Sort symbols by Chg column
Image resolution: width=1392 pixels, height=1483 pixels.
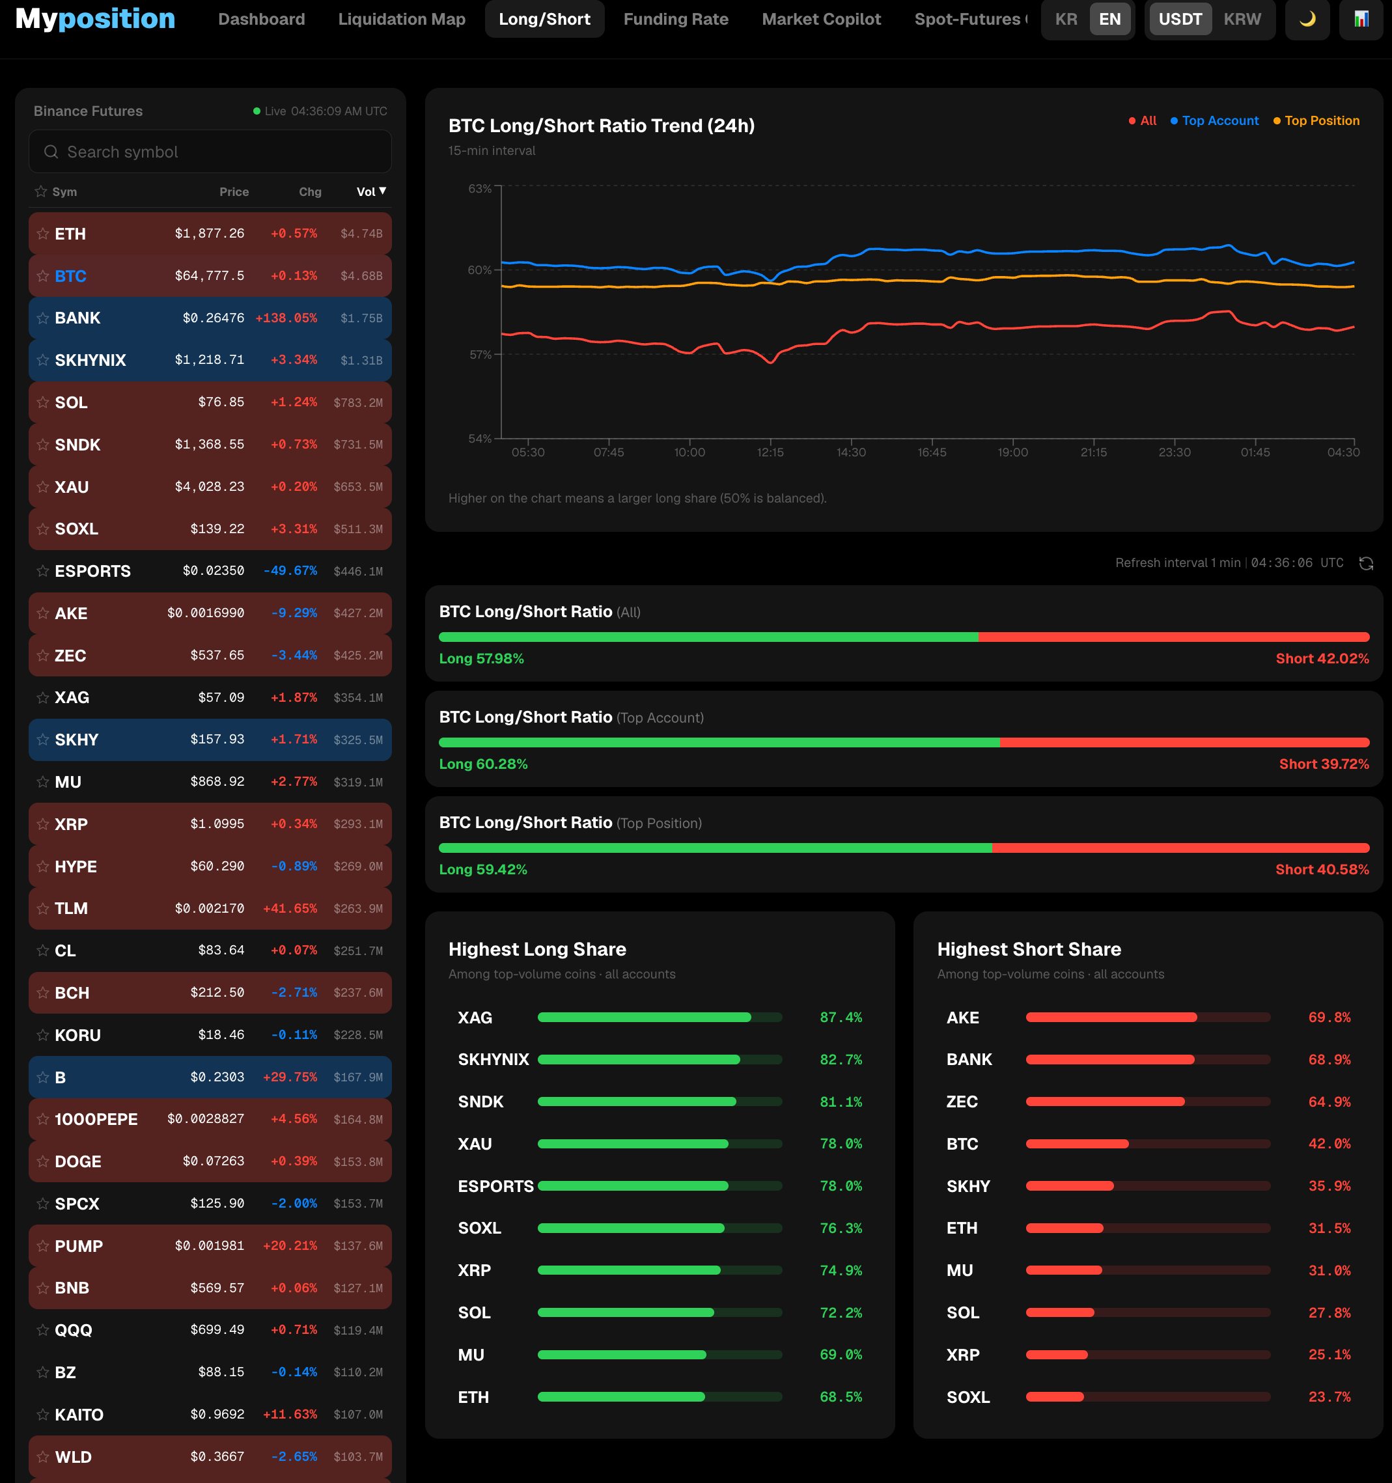click(311, 191)
